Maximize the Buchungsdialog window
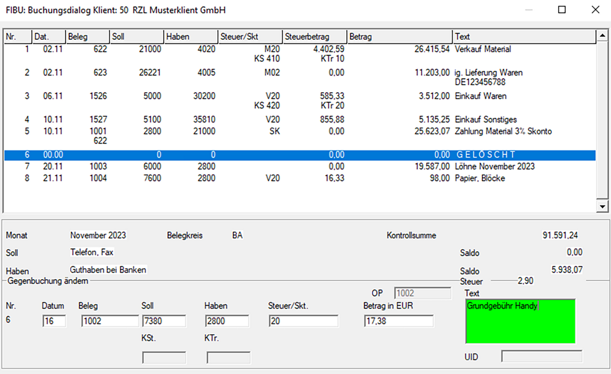The width and height of the screenshot is (611, 374). point(562,10)
